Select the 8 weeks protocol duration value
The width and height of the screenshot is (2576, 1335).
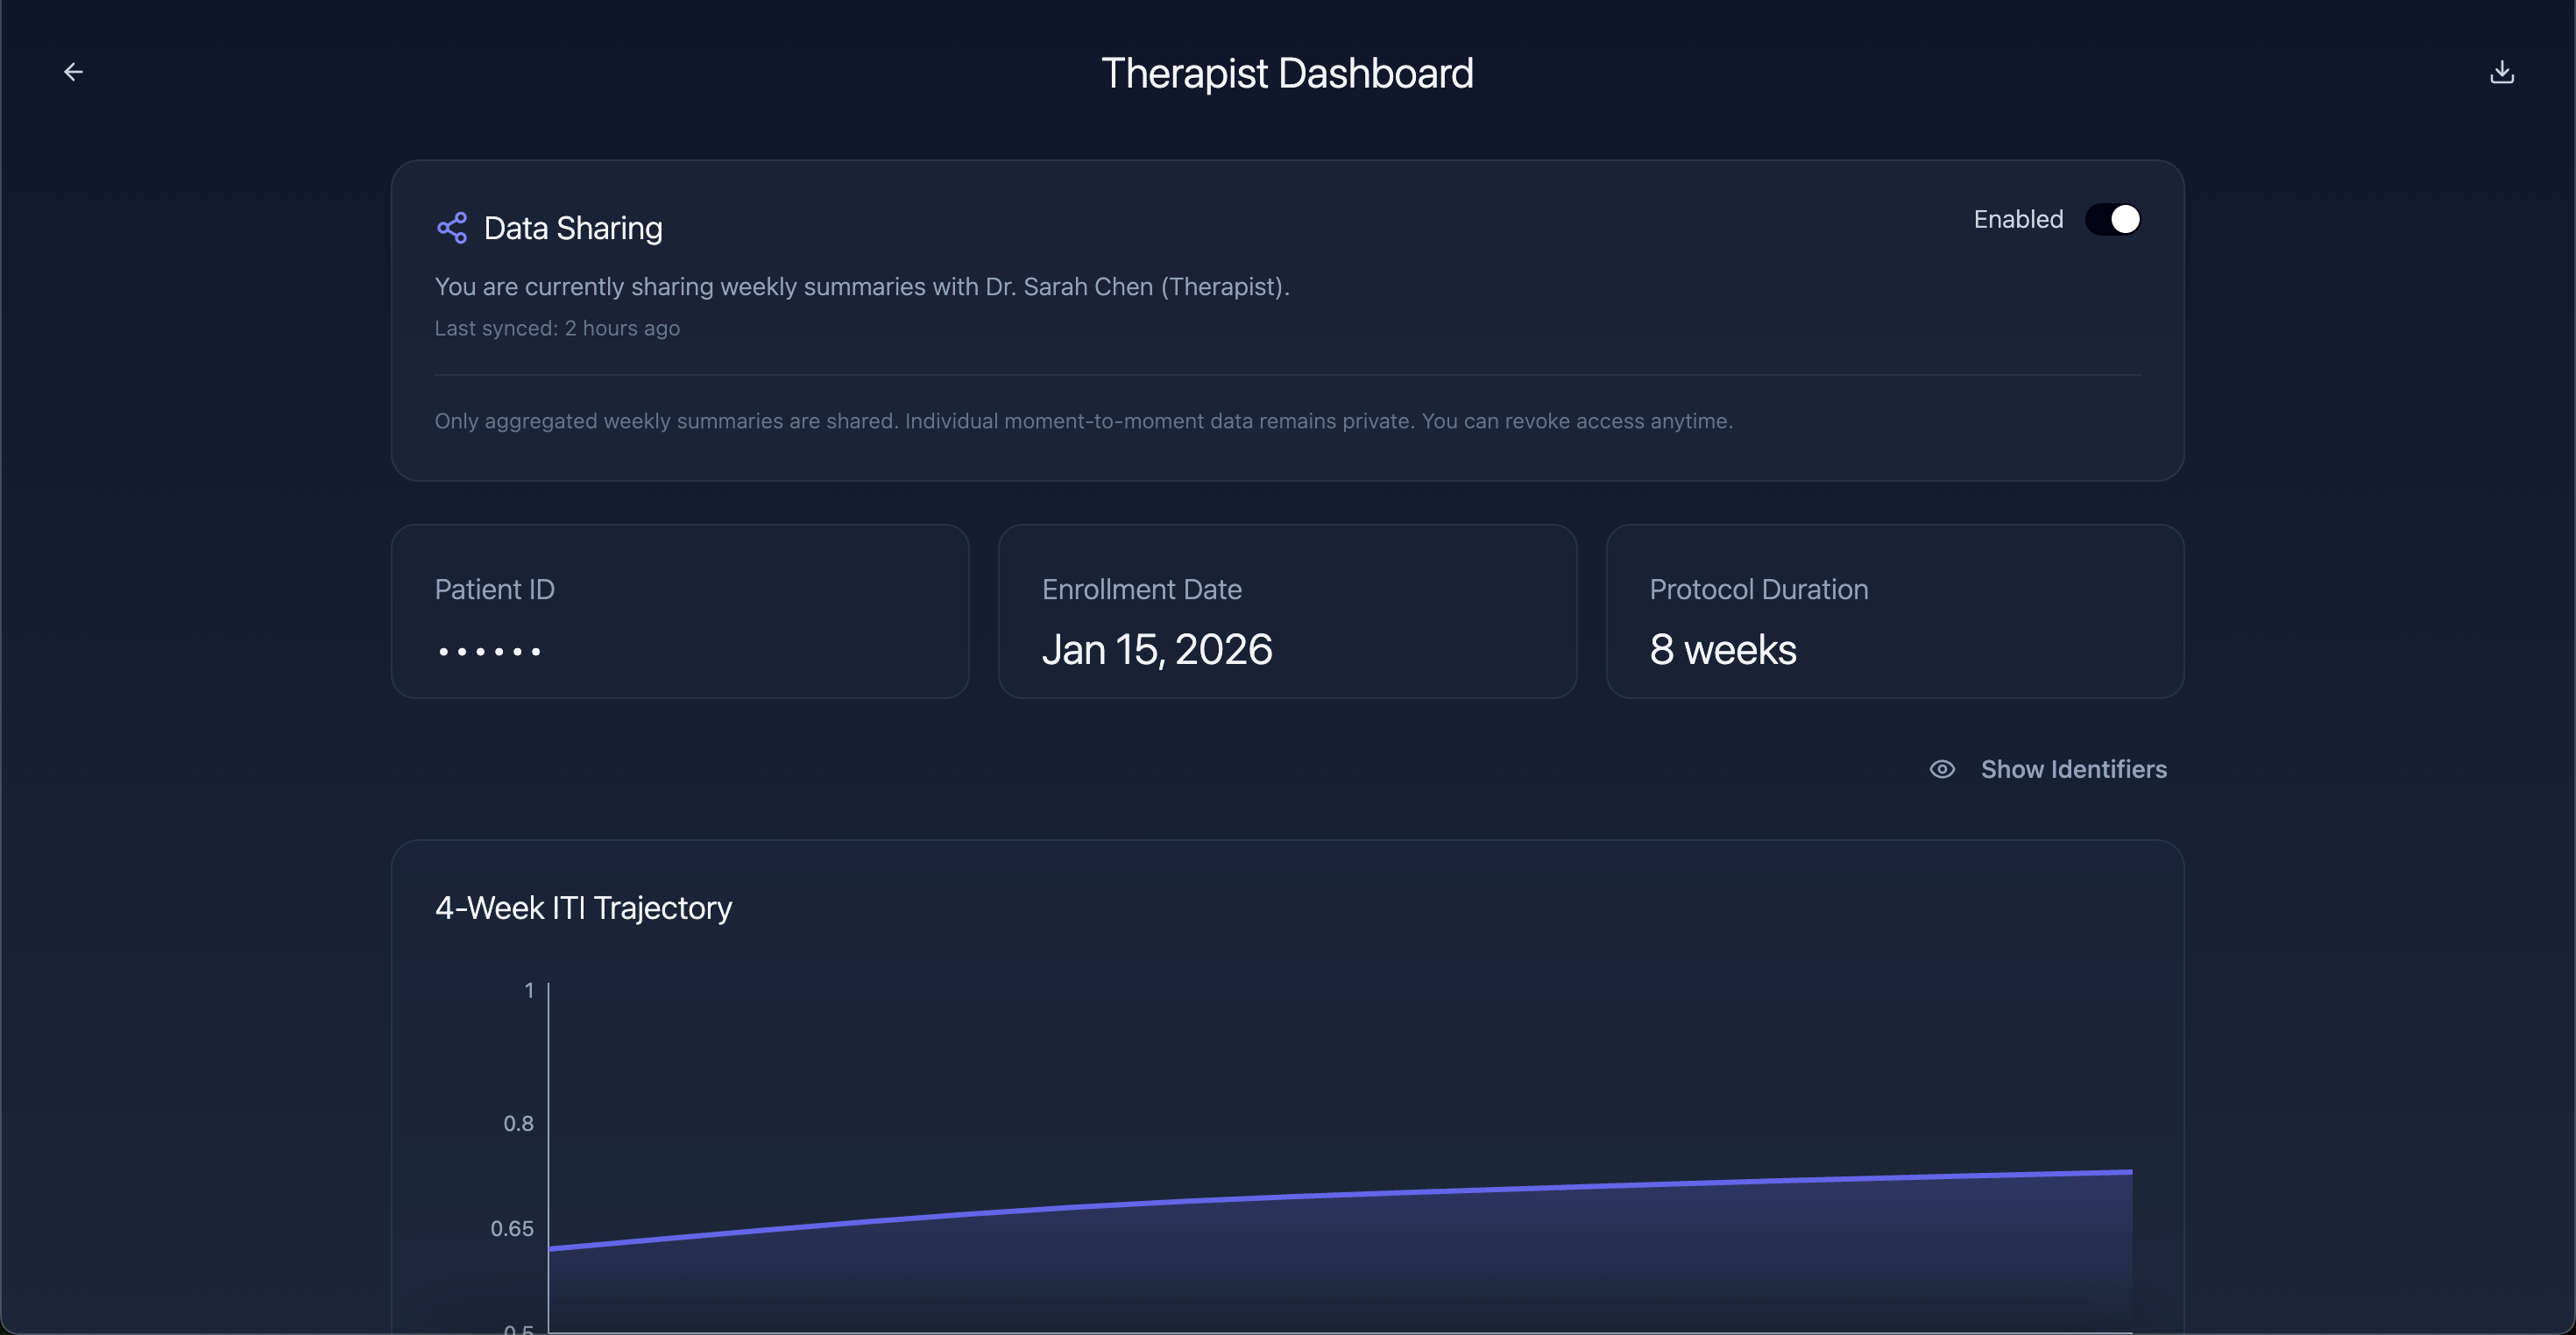(x=1722, y=650)
